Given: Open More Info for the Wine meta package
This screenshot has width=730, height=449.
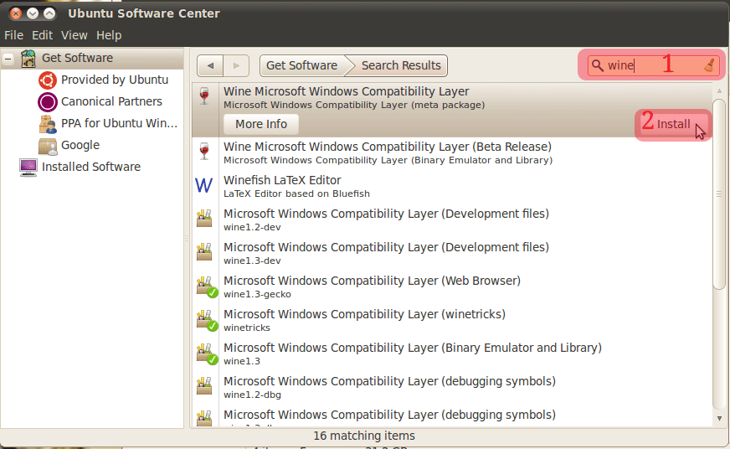Looking at the screenshot, I should (261, 124).
